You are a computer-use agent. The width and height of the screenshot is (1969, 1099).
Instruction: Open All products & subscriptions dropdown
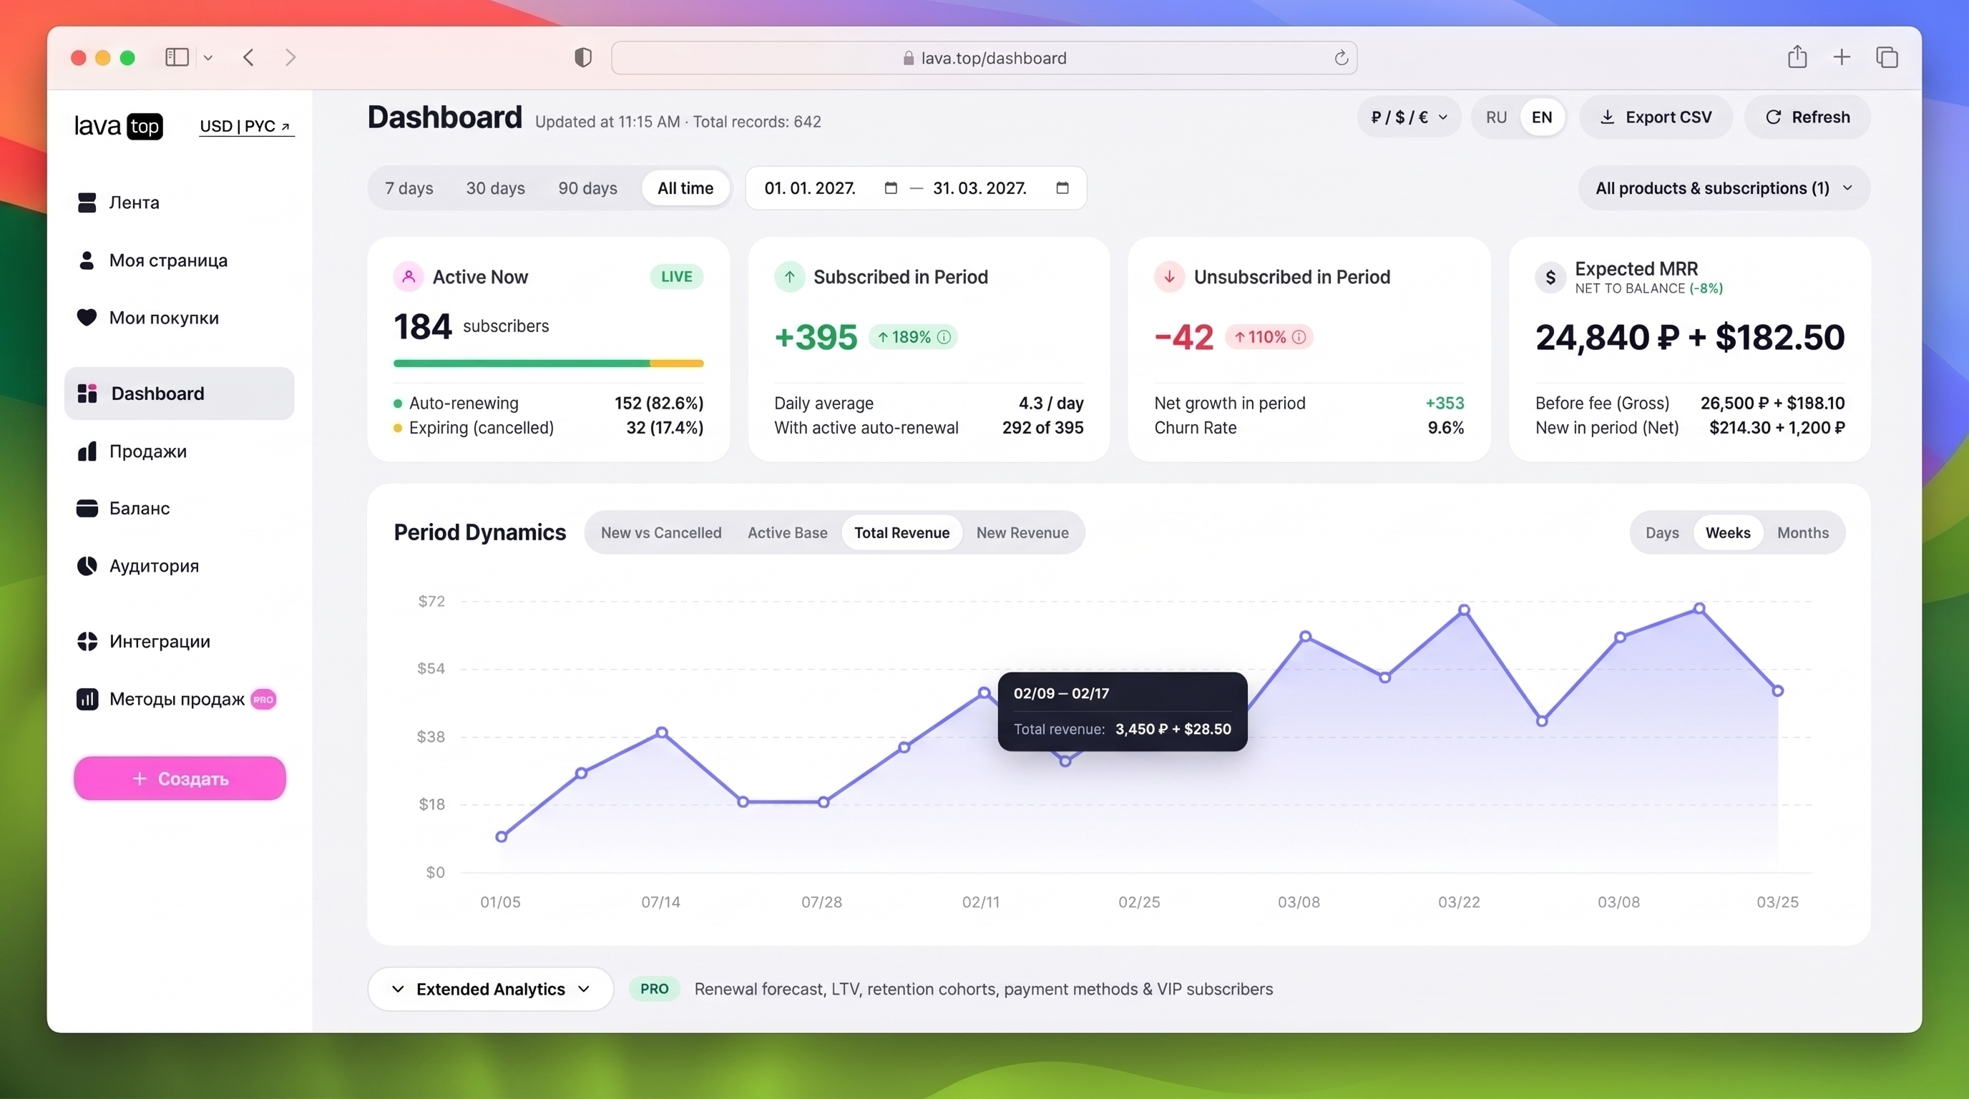click(1724, 188)
